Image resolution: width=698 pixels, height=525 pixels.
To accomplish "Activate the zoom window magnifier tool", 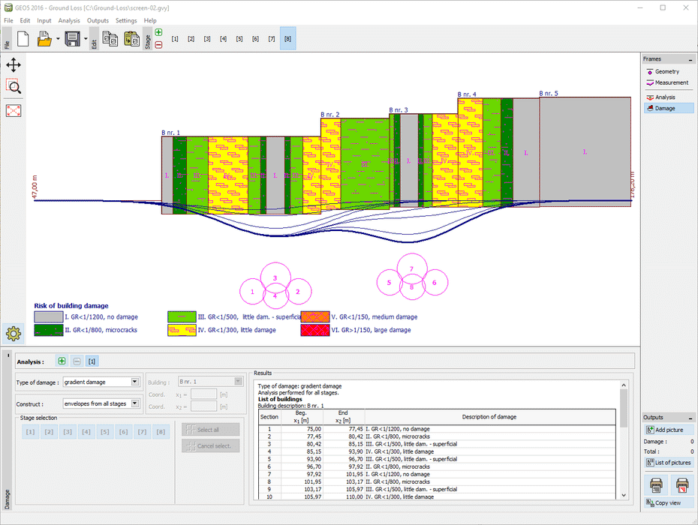I will coord(14,85).
